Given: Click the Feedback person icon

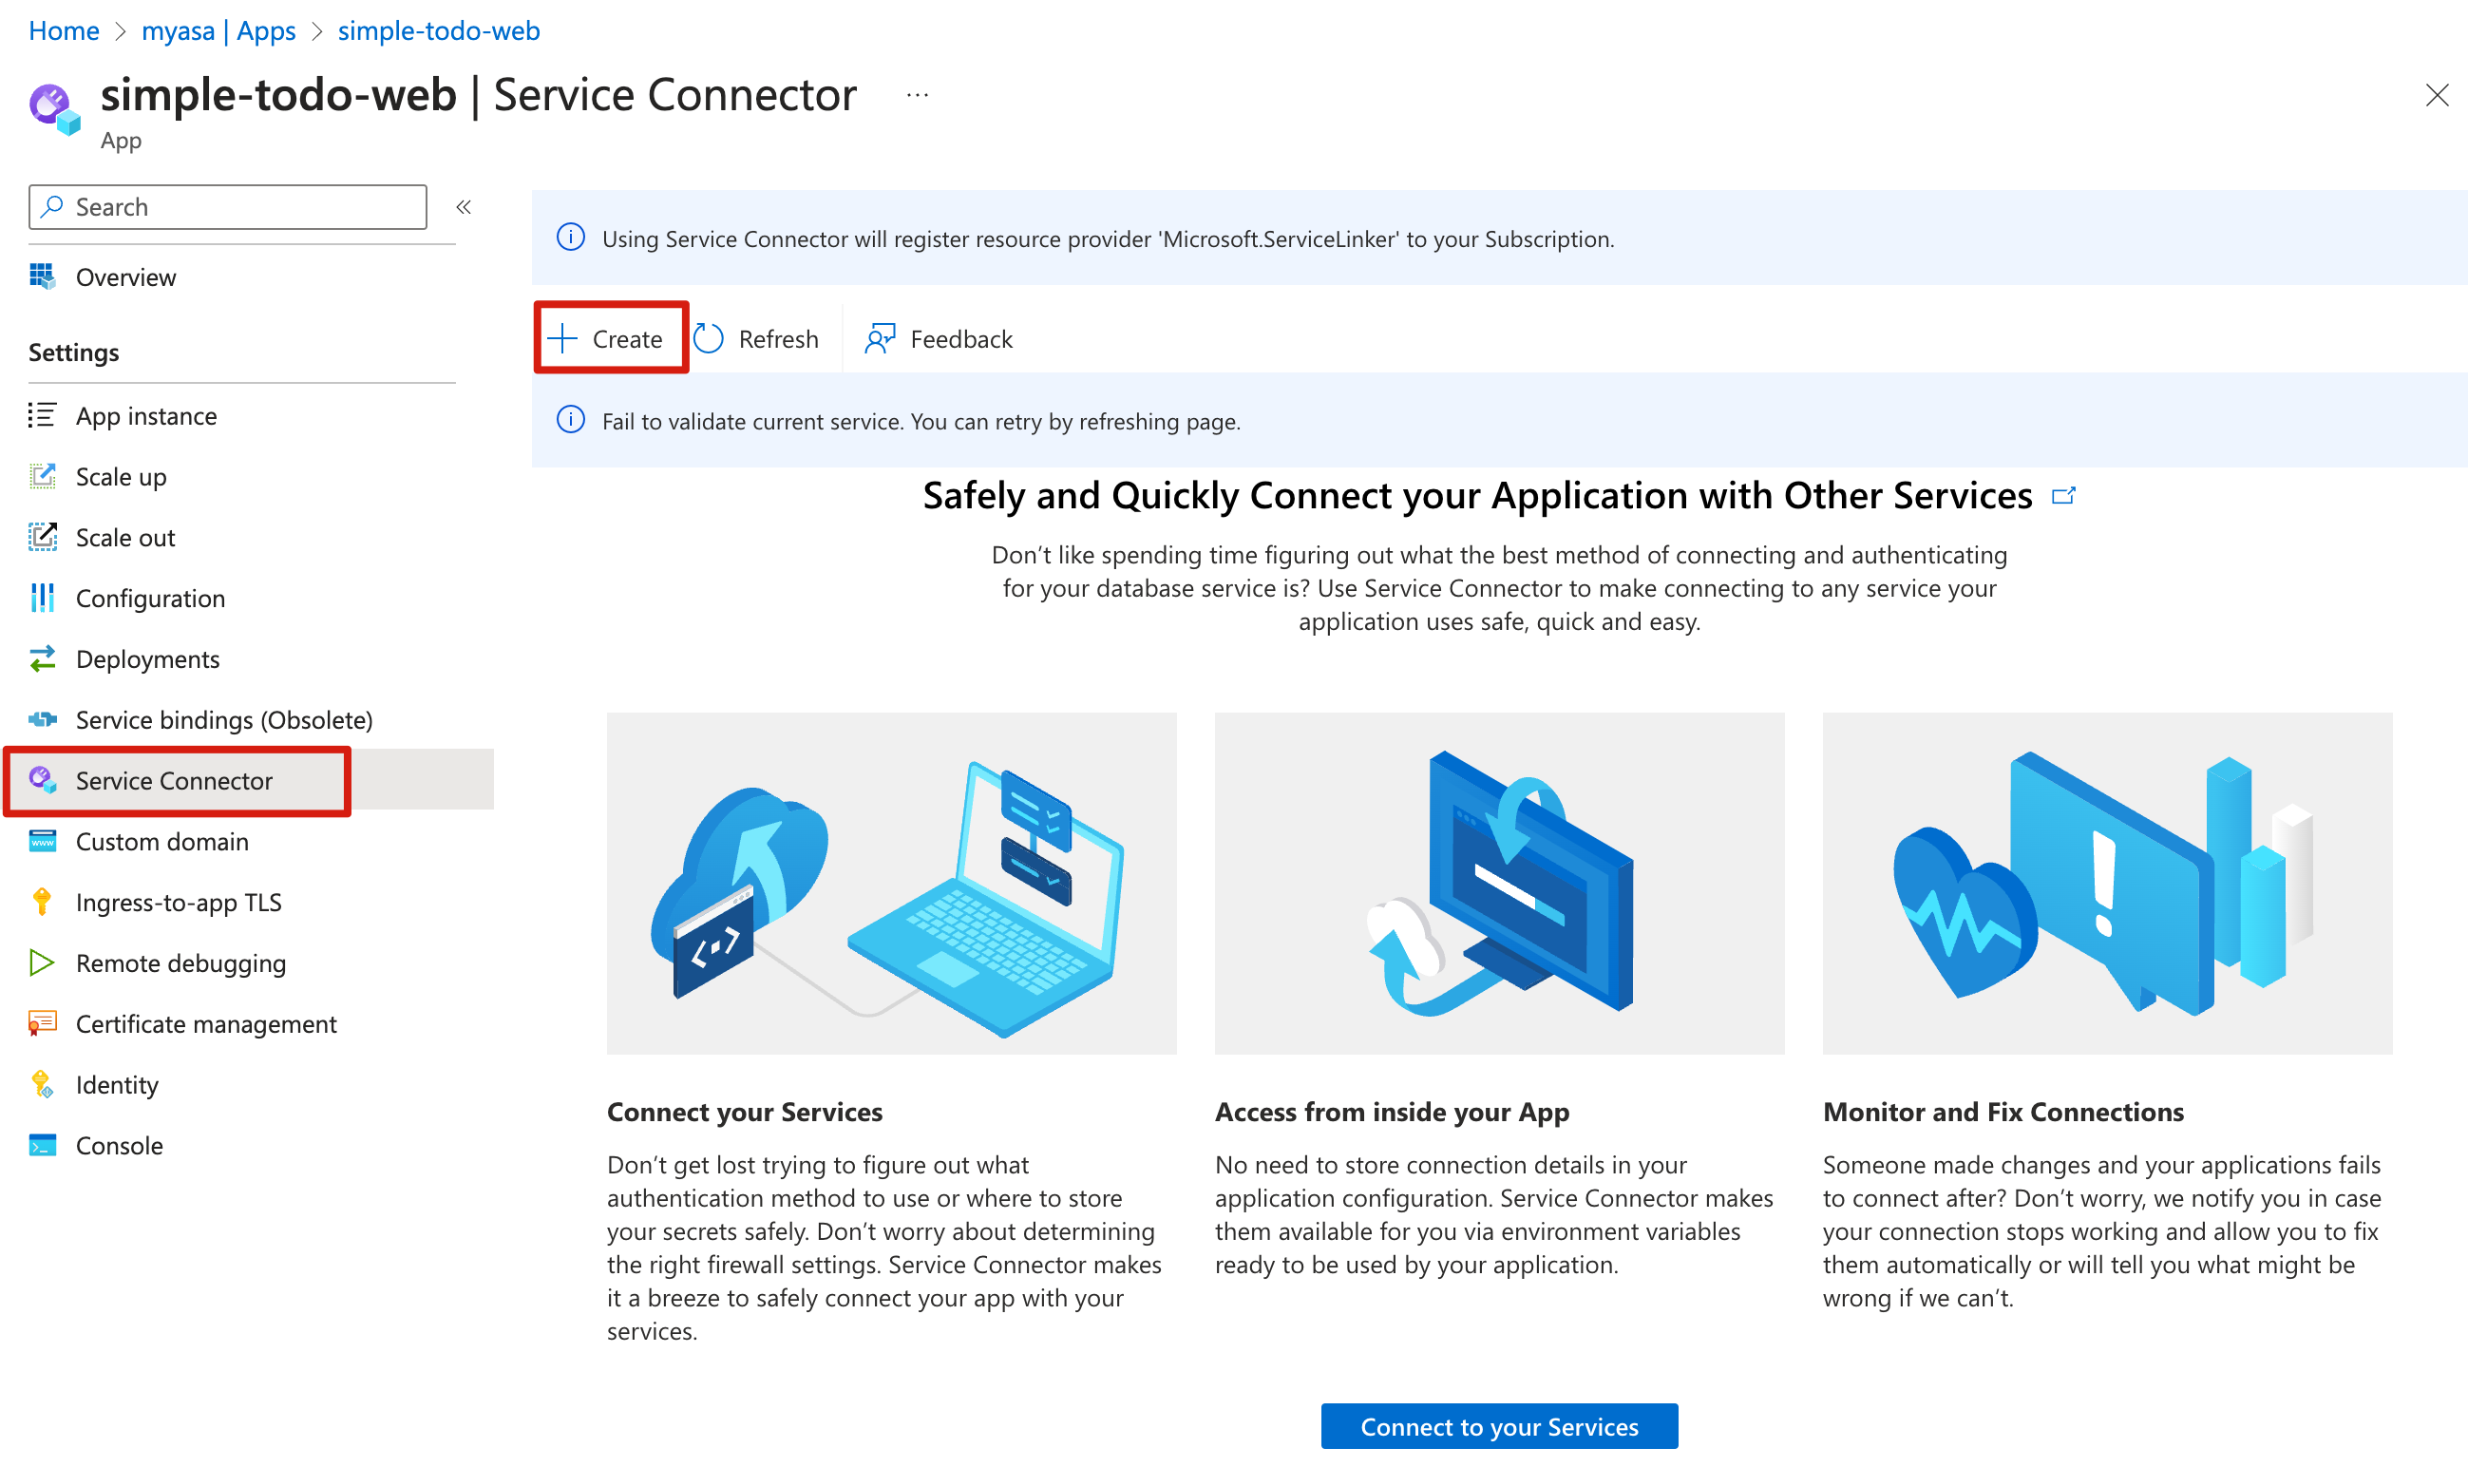Looking at the screenshot, I should (x=879, y=339).
